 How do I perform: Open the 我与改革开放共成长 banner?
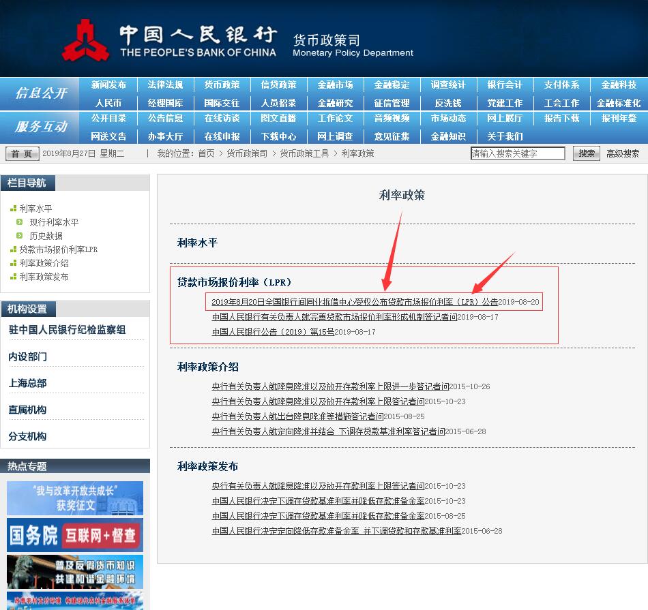[75, 498]
